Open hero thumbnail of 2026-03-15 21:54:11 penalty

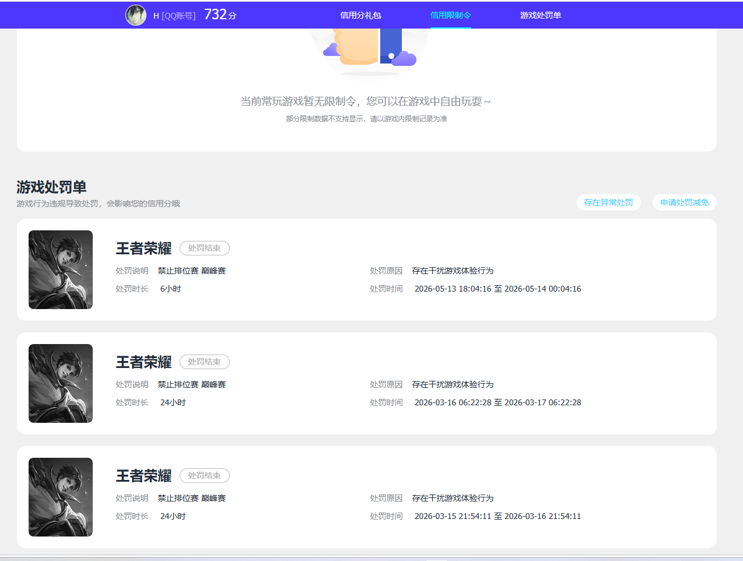(x=61, y=497)
